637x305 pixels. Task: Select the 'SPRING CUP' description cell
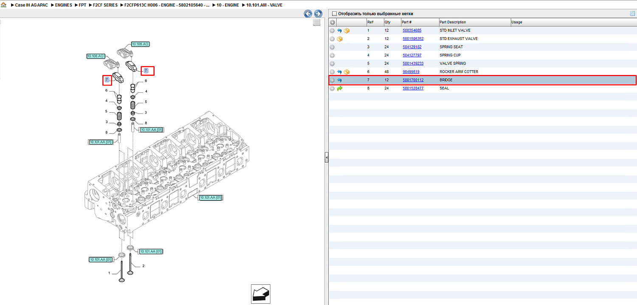[450, 55]
